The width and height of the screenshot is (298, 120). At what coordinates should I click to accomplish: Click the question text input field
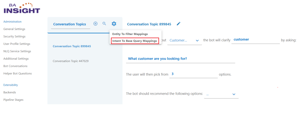click(180, 59)
